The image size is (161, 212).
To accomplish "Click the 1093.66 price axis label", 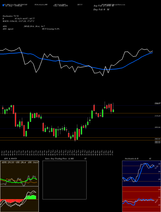I will pyautogui.click(x=157, y=127).
